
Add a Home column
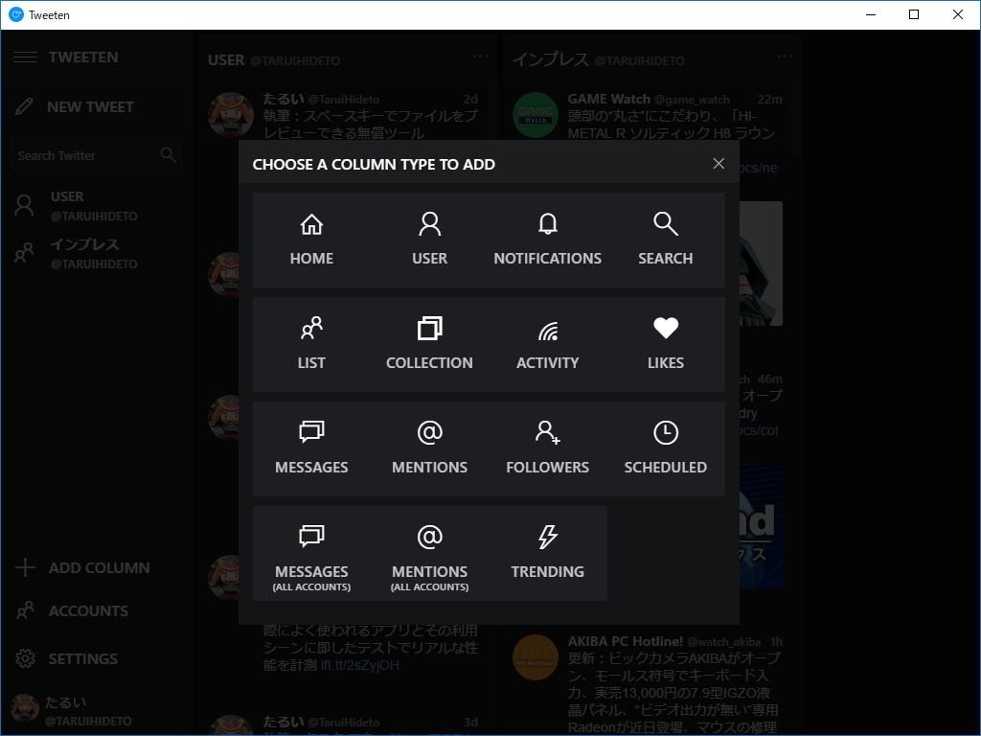pos(311,241)
